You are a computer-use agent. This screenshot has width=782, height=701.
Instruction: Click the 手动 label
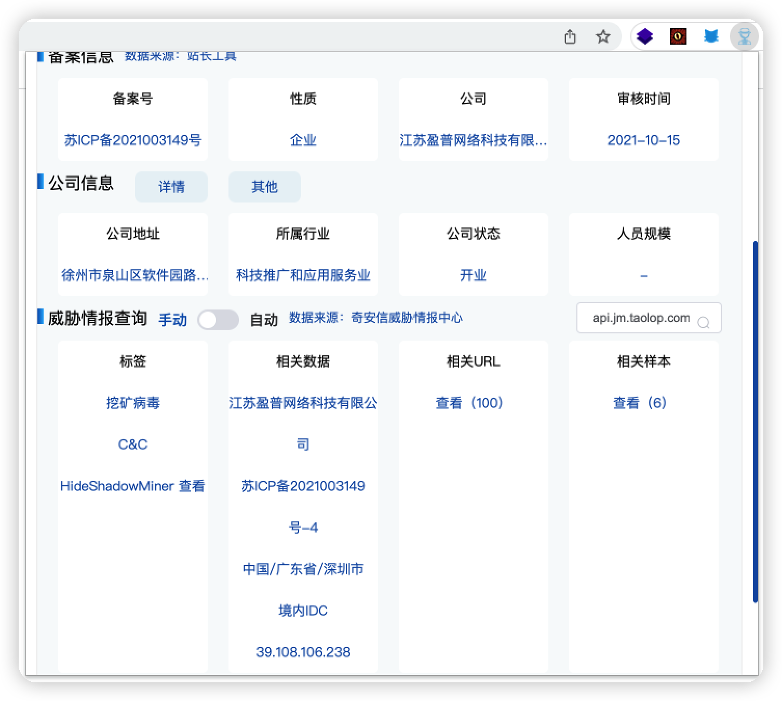coord(172,320)
